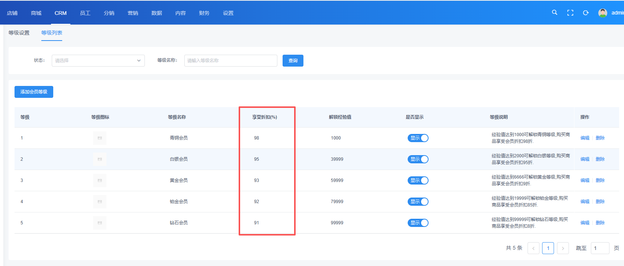Viewport: 624px width, 266px height.
Task: Switch to the 等级设置 tab
Action: tap(19, 33)
